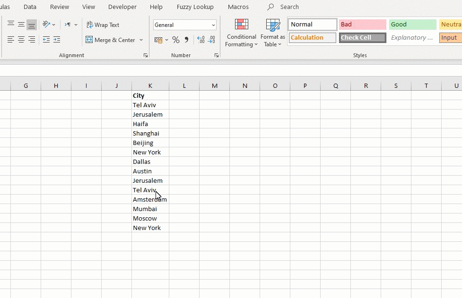Click the Increase Indent icon
Image resolution: width=462 pixels, height=298 pixels.
[x=57, y=40]
